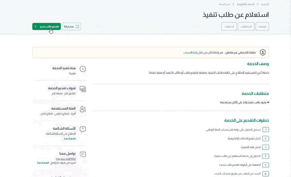
Task: Click the envelope icon beside تواصل معنا
Action: pyautogui.click(x=83, y=154)
